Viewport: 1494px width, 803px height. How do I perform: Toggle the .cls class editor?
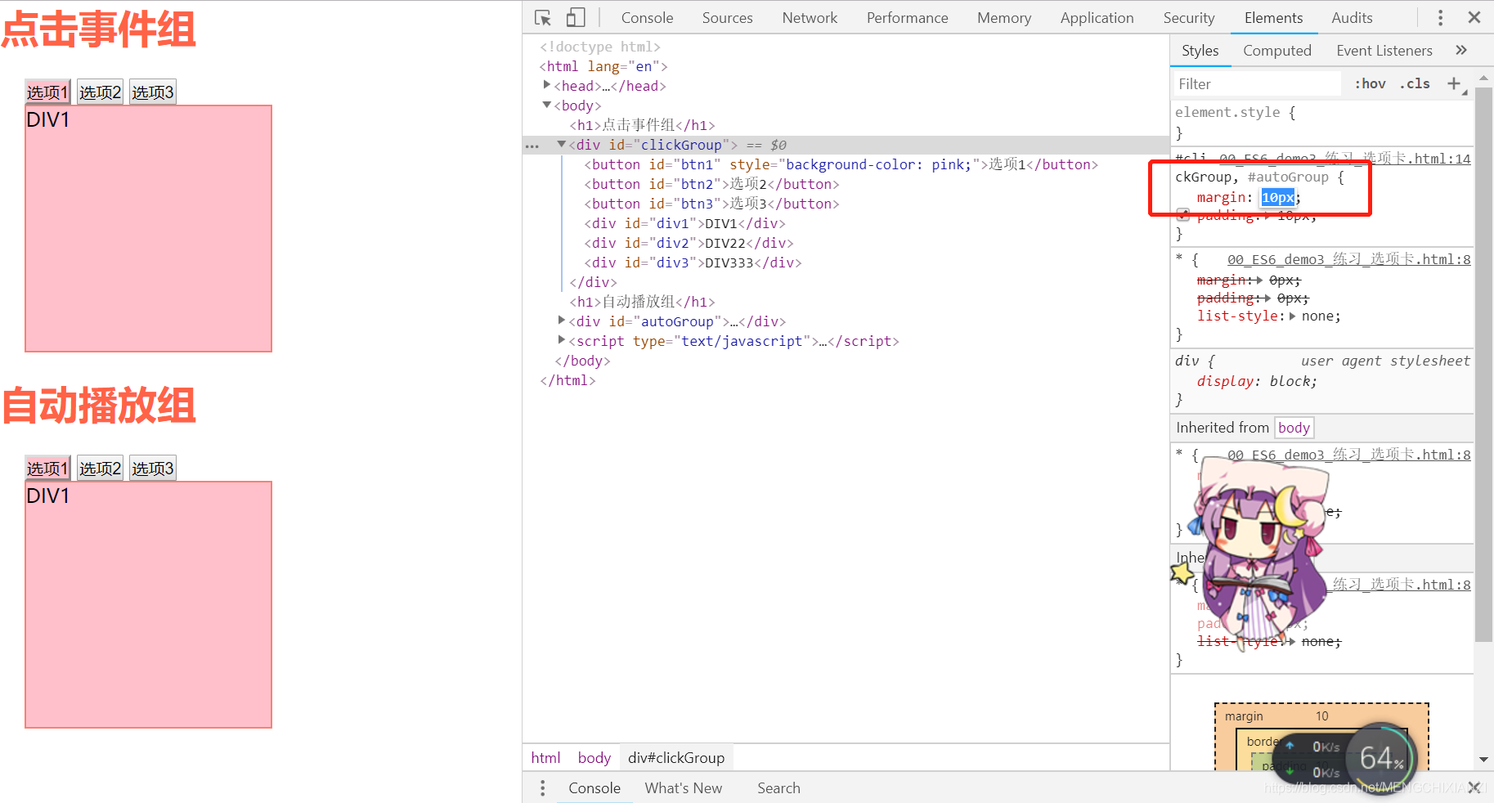[1415, 83]
